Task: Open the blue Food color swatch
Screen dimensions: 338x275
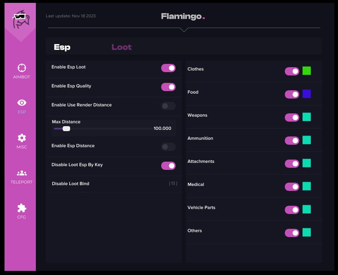Action: [307, 94]
